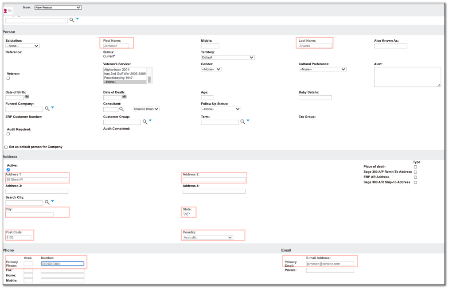Open the New Person dropdown at top
Screen dimensions: 449x289
[x=58, y=8]
